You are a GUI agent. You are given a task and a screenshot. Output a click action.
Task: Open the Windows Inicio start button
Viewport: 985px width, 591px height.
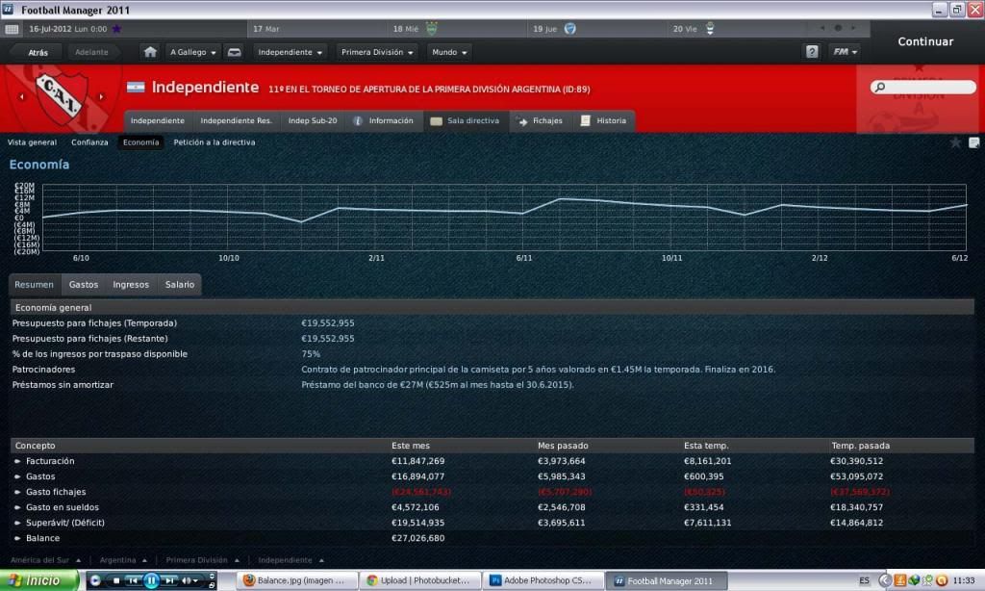[38, 580]
